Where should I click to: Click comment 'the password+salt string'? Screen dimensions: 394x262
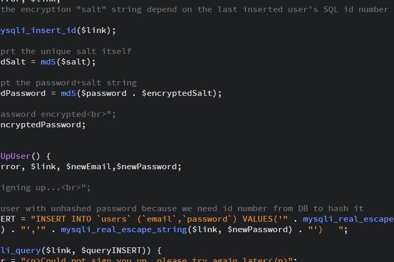click(x=76, y=83)
